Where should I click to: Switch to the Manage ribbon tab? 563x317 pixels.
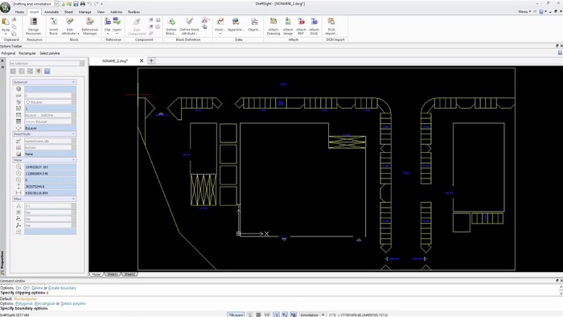coord(85,12)
